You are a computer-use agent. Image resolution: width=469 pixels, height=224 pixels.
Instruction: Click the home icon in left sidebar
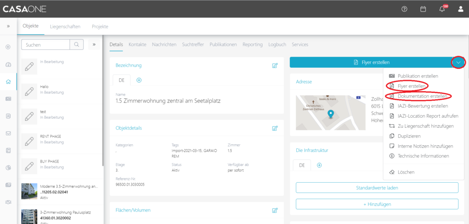point(8,82)
